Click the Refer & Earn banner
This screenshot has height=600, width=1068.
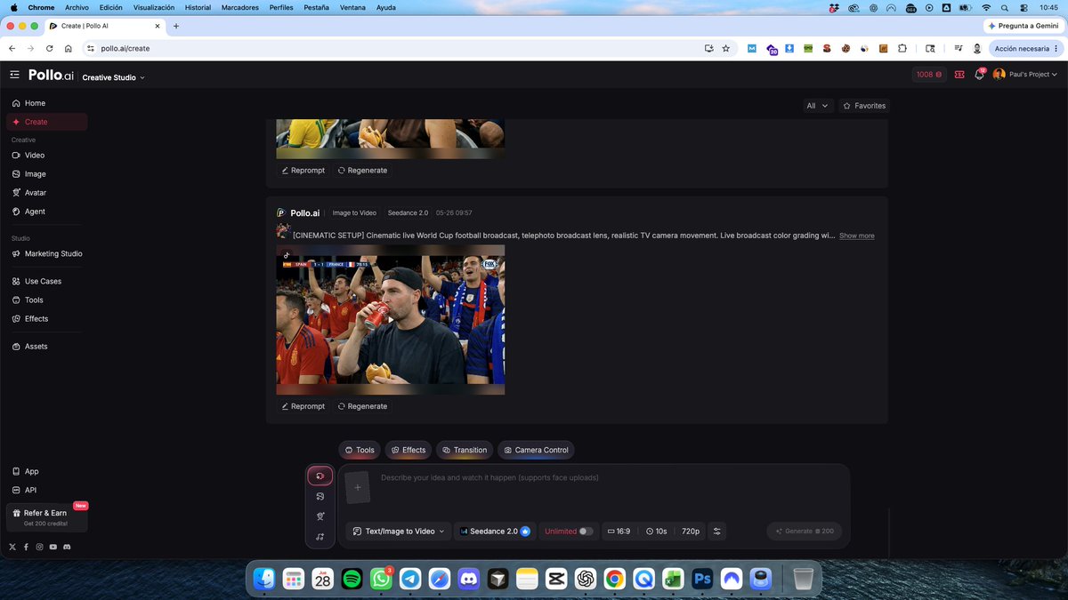(x=47, y=517)
